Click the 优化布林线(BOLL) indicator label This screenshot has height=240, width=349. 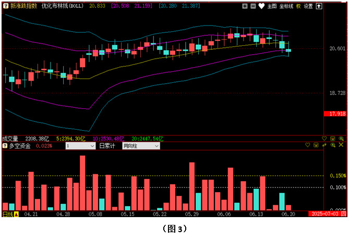(x=62, y=6)
